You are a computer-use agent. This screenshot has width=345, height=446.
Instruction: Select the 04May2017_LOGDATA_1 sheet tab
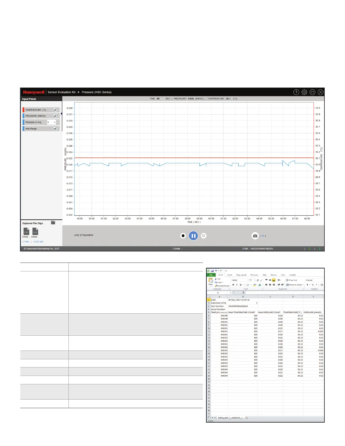click(x=230, y=418)
